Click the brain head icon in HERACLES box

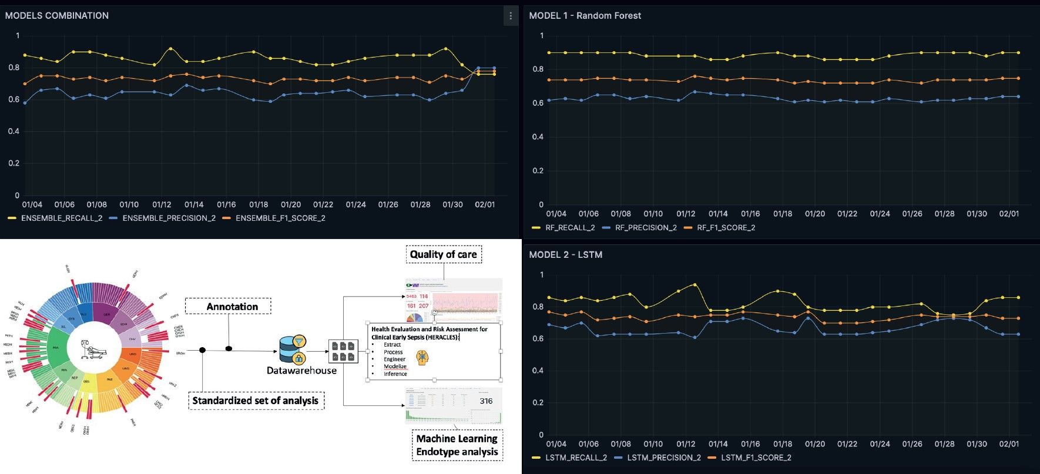pos(422,357)
